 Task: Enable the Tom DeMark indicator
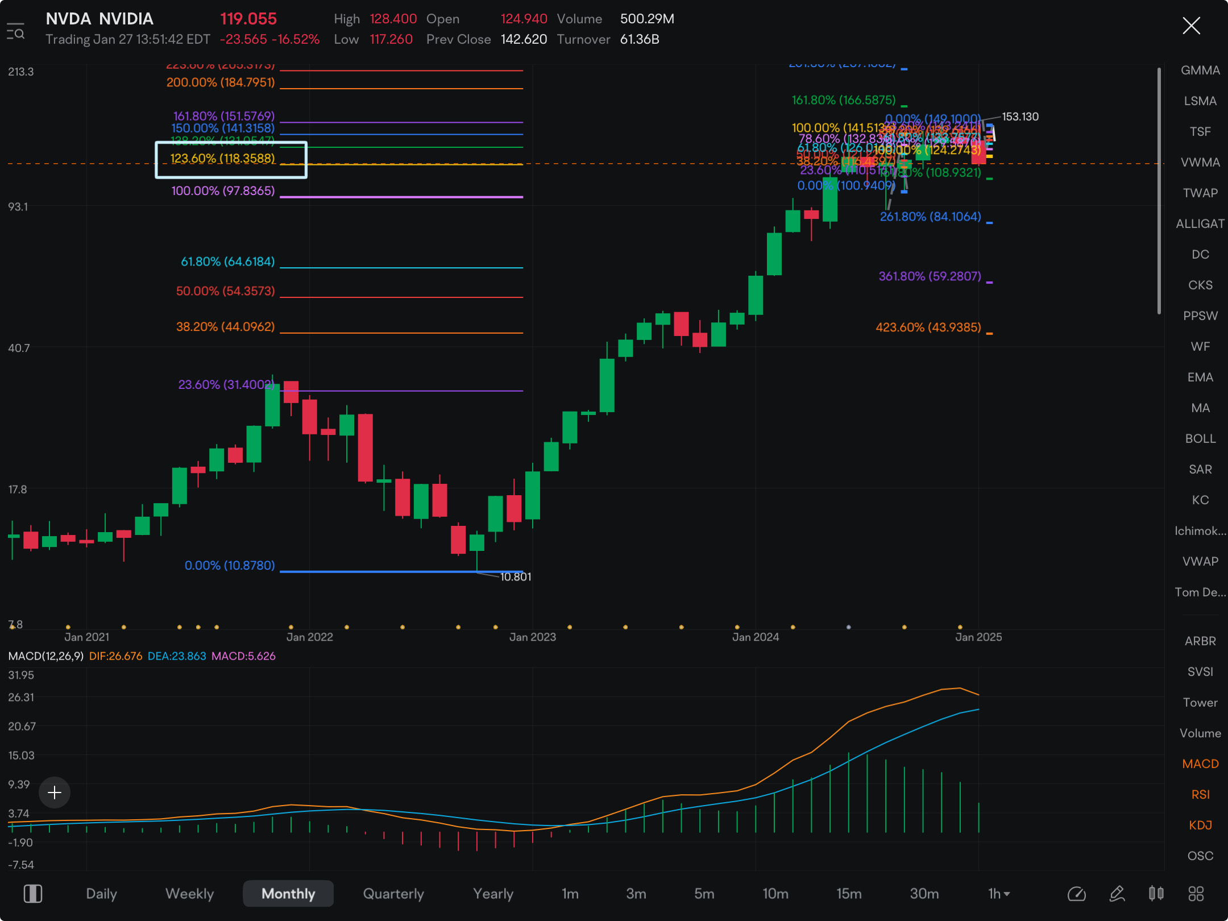tap(1200, 592)
